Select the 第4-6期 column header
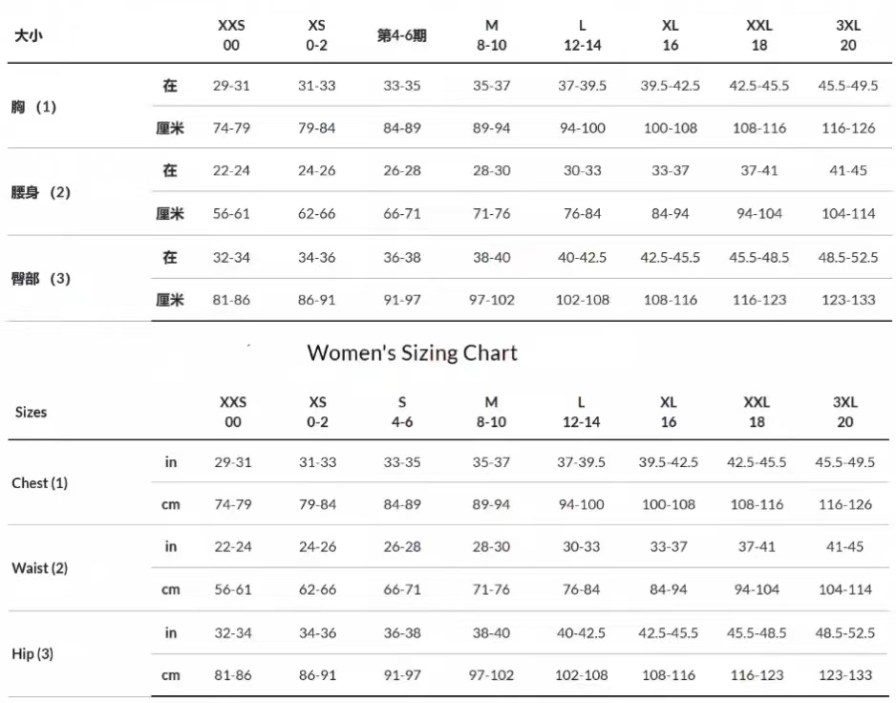Image resolution: width=896 pixels, height=703 pixels. tap(402, 36)
